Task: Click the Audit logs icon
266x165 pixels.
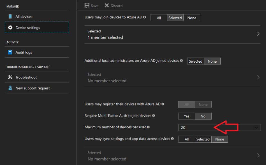Action: (10, 52)
